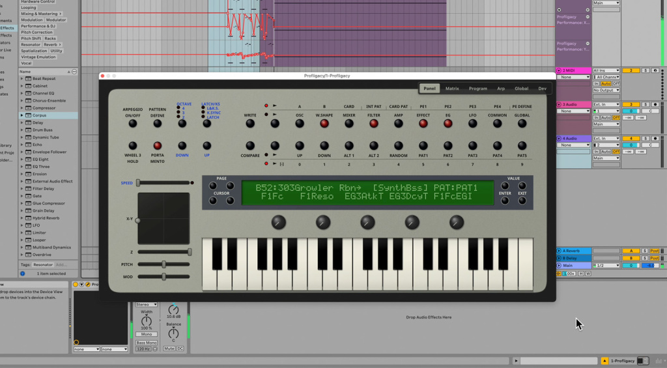This screenshot has height=368, width=667.
Task: Toggle Post on A Reverb return
Action: pos(654,251)
